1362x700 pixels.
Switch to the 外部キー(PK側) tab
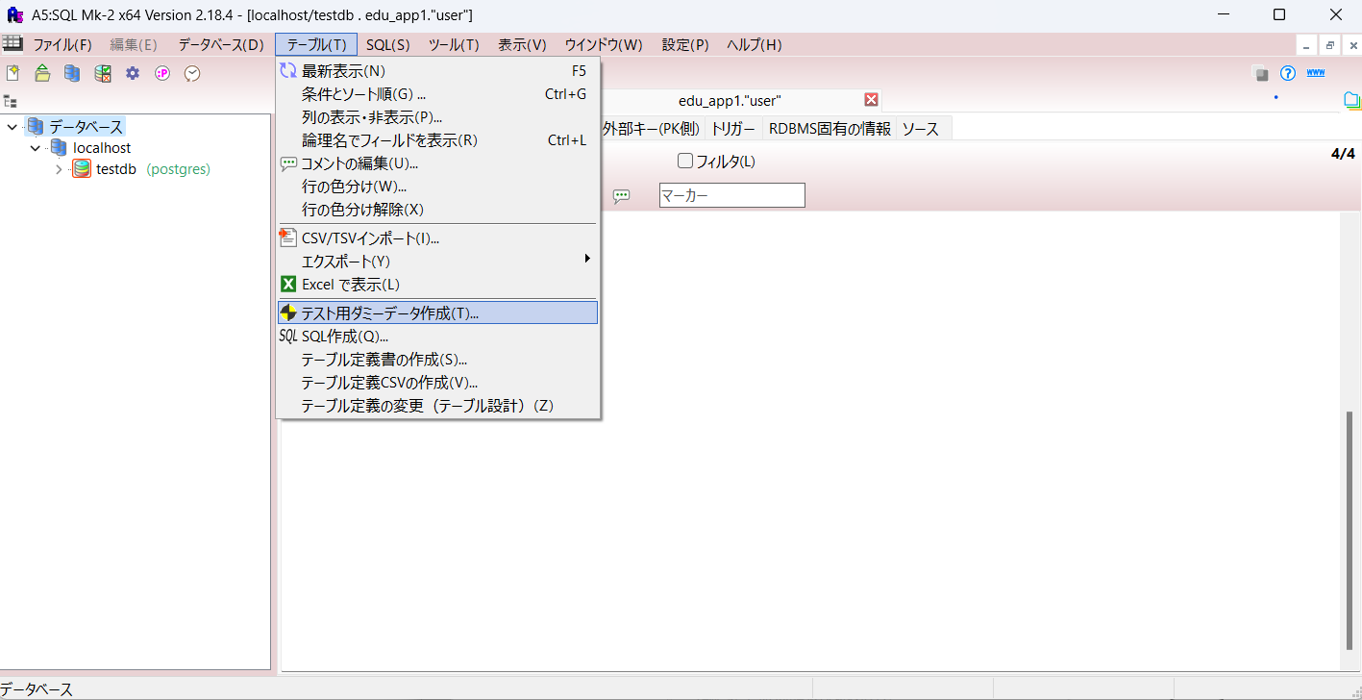pyautogui.click(x=651, y=129)
